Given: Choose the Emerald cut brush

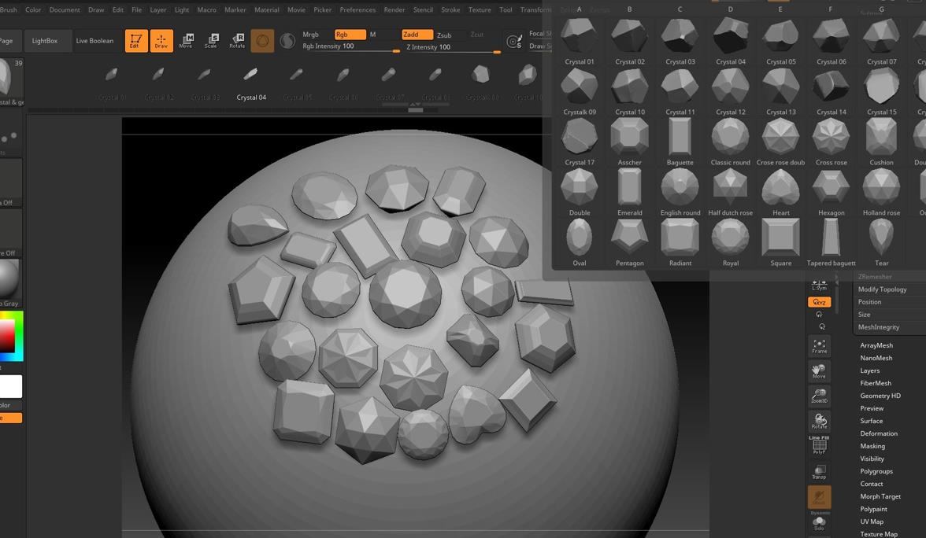Looking at the screenshot, I should [630, 192].
